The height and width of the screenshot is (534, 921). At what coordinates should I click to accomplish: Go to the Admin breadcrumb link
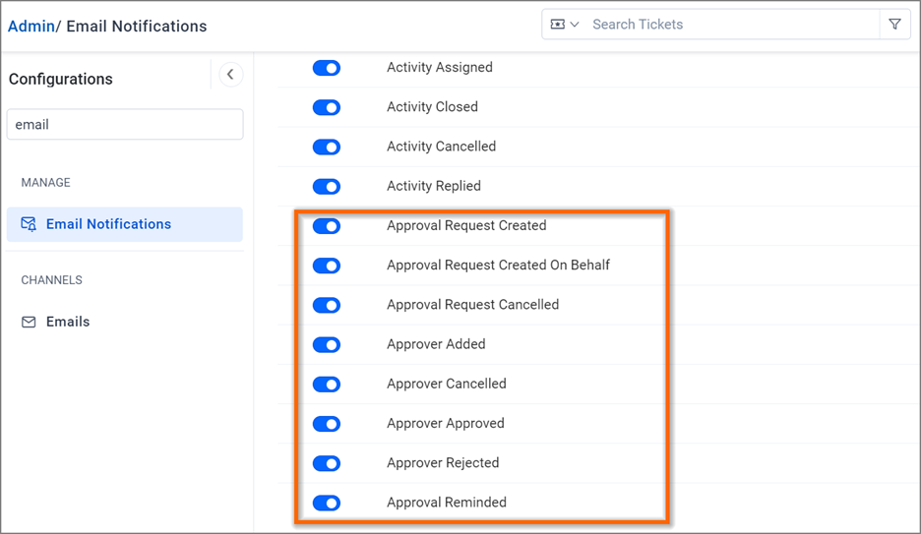(x=31, y=27)
